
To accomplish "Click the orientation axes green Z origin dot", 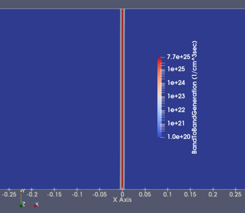I will click(21, 206).
